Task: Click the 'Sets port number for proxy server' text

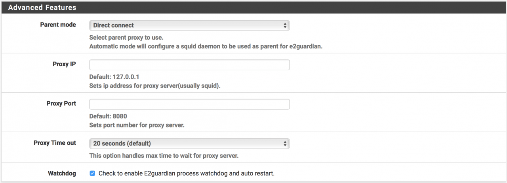Action: (137, 125)
